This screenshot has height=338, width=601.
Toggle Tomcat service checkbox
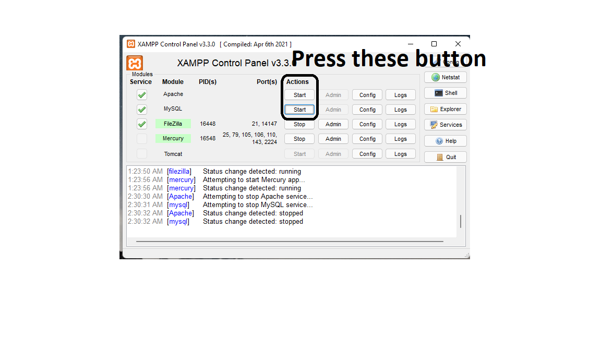tap(142, 154)
